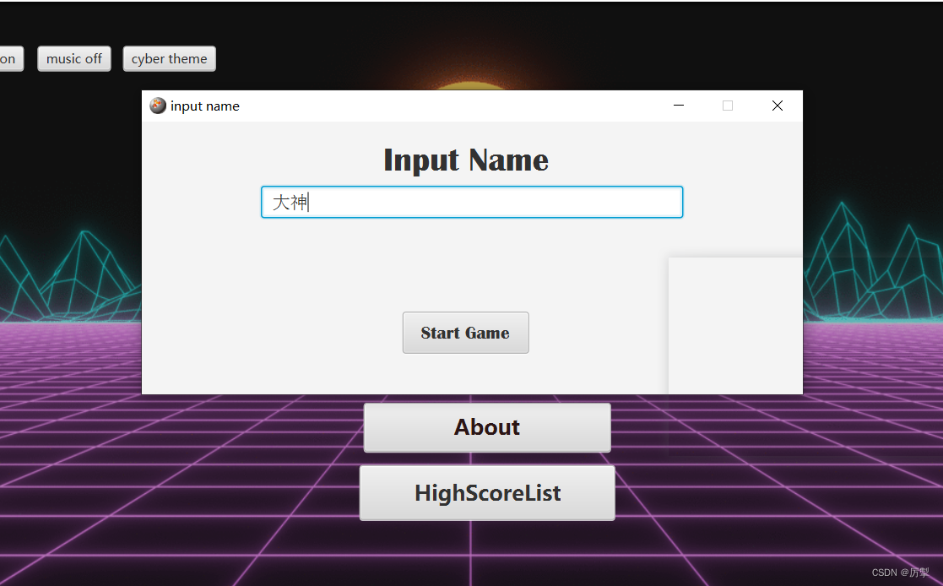943x586 pixels.
Task: Click the disabled maximize button
Action: coord(728,106)
